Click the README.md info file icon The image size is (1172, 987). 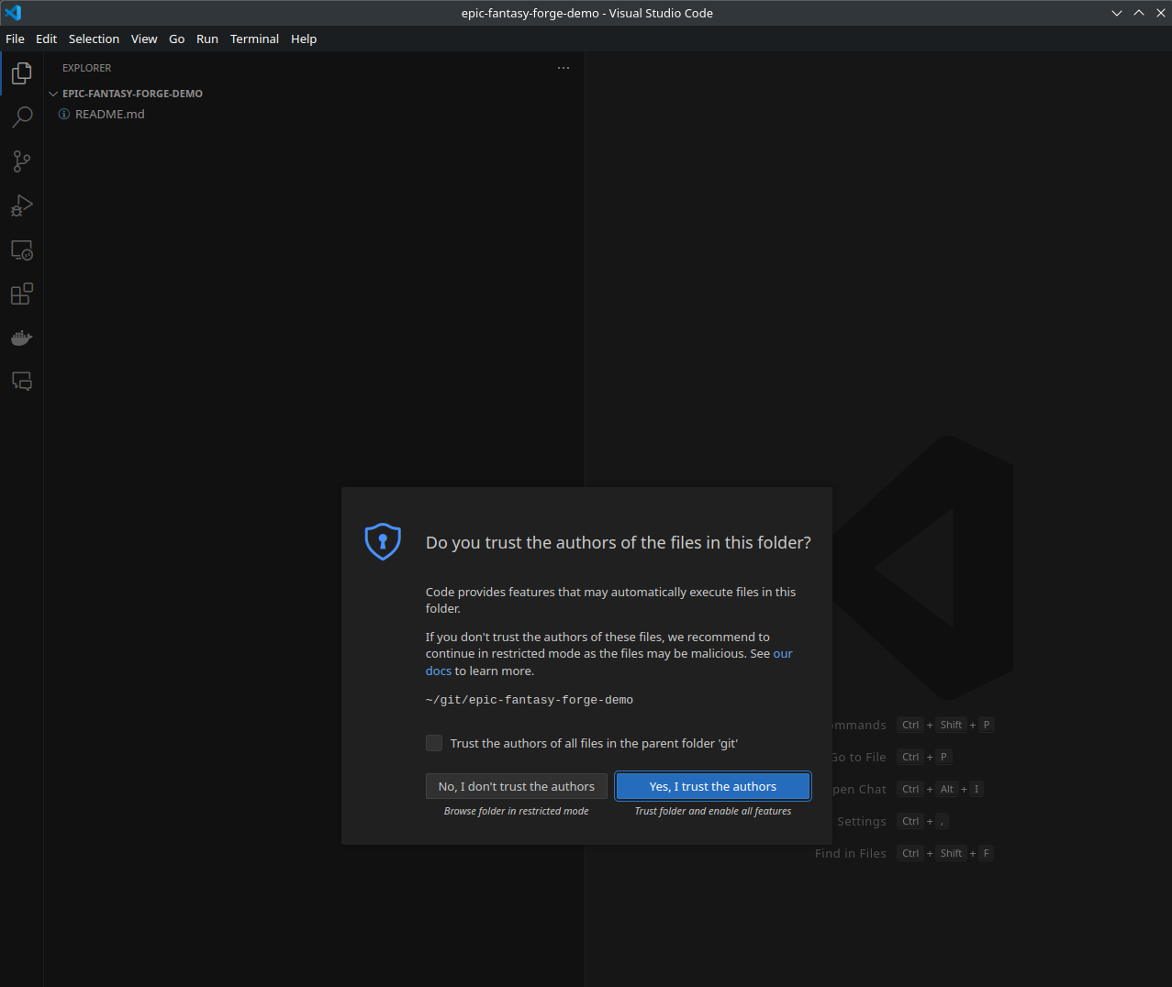point(64,114)
